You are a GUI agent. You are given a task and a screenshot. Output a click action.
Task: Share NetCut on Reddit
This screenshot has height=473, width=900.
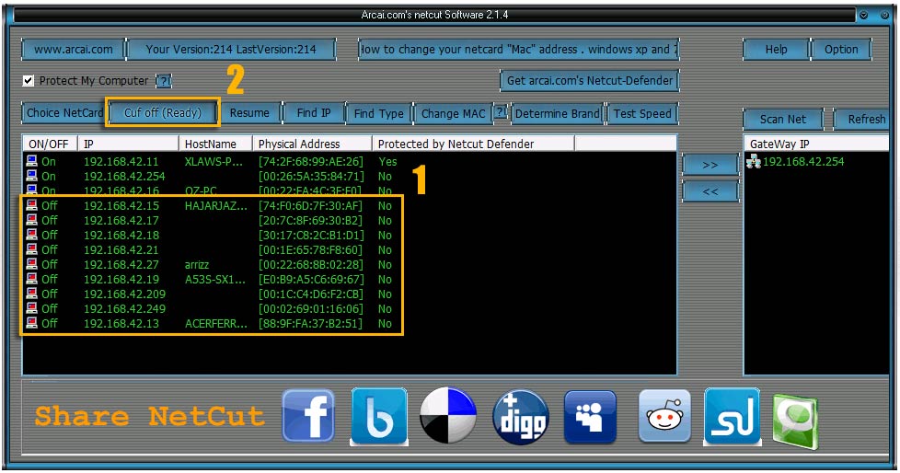pyautogui.click(x=664, y=416)
